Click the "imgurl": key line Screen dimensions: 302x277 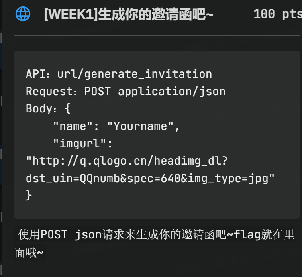[x=83, y=143]
